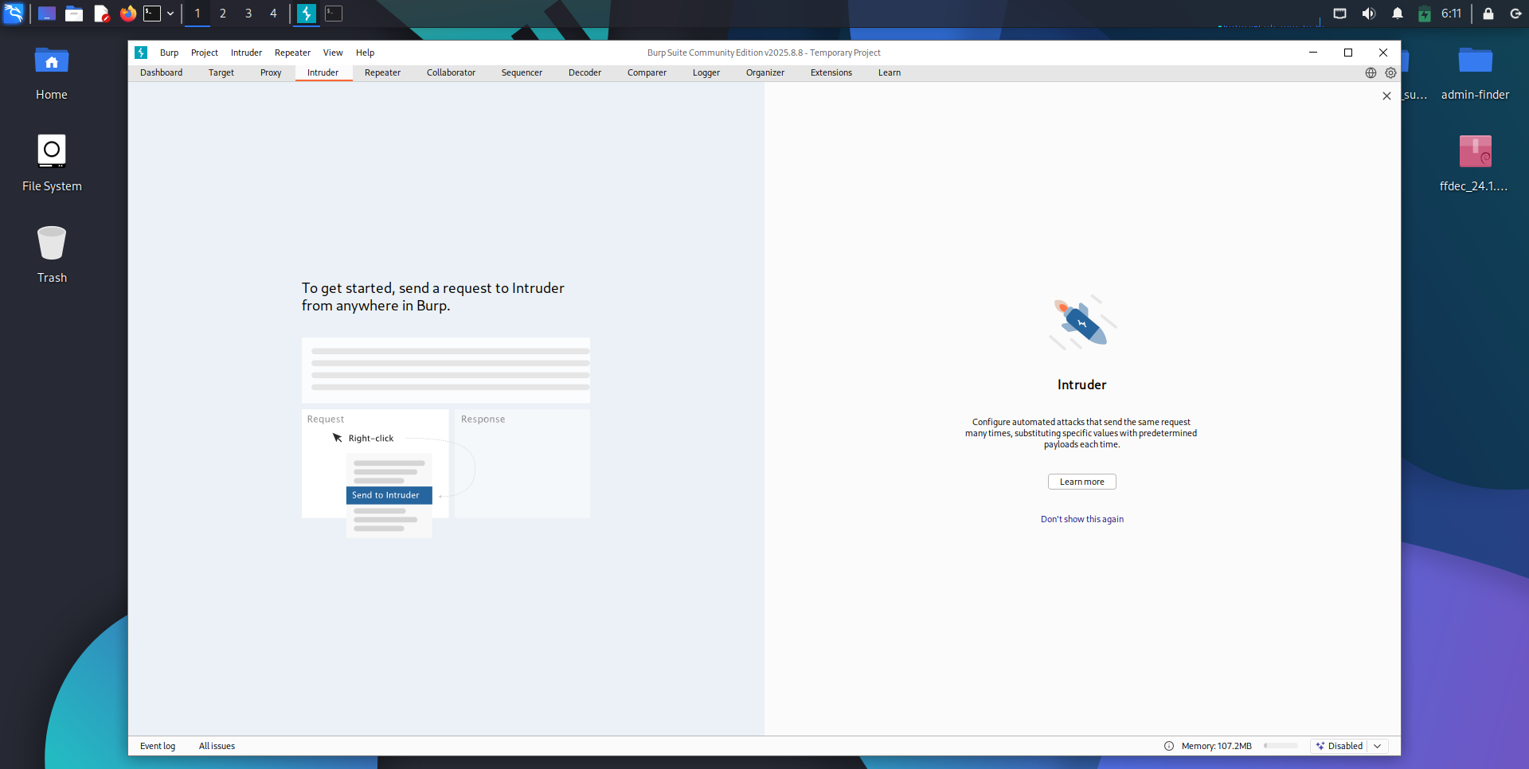Viewport: 1529px width, 769px height.
Task: Open the volume control in the system tray
Action: [x=1369, y=14]
